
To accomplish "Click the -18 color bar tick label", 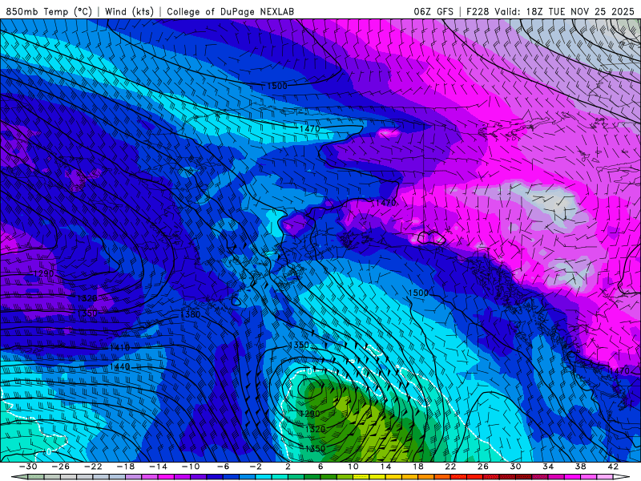I will tap(126, 467).
